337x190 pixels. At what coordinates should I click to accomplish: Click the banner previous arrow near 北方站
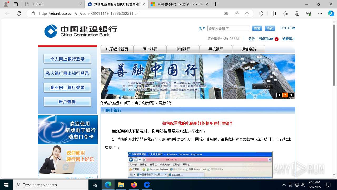tap(255, 87)
